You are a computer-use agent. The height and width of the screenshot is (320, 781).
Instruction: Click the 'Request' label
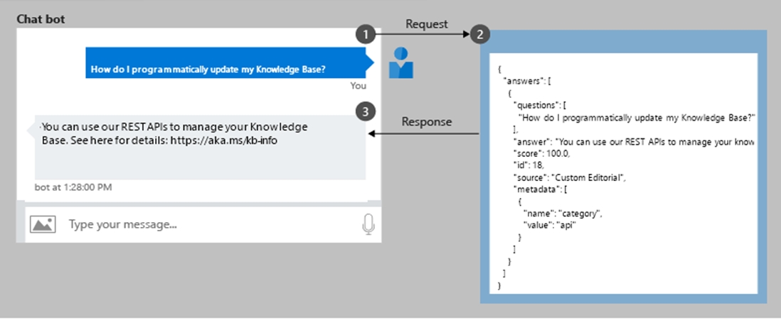tap(426, 24)
